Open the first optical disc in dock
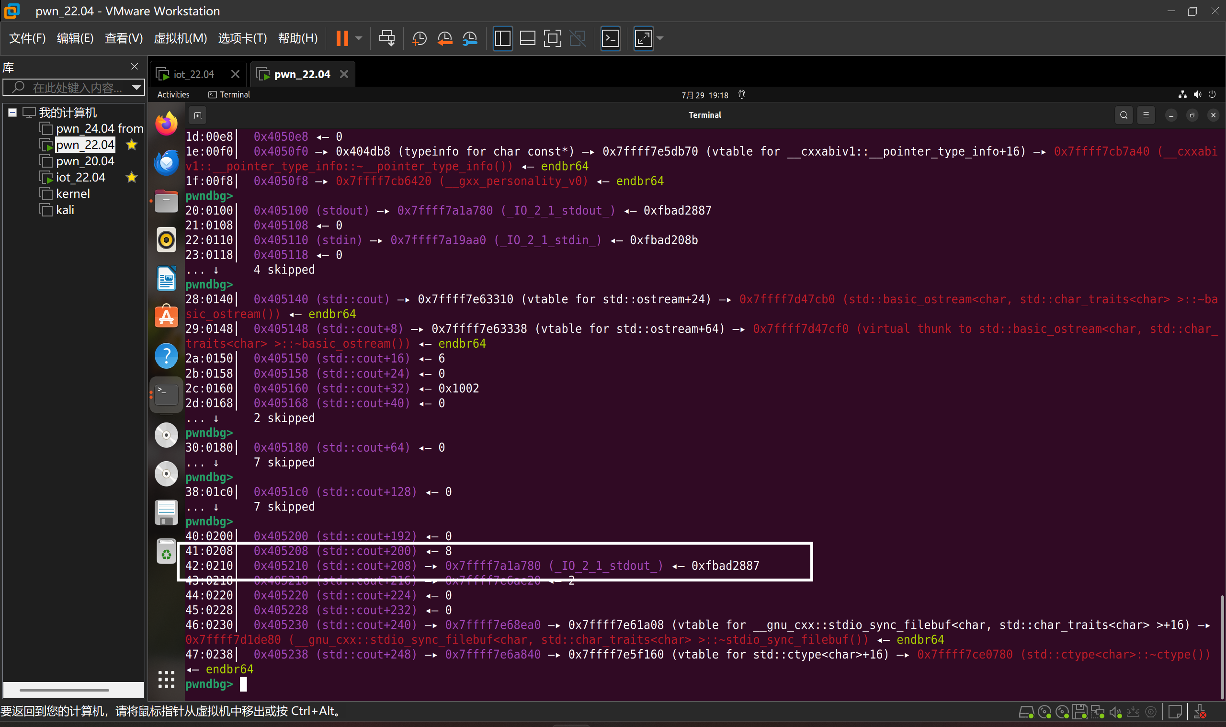 click(166, 435)
